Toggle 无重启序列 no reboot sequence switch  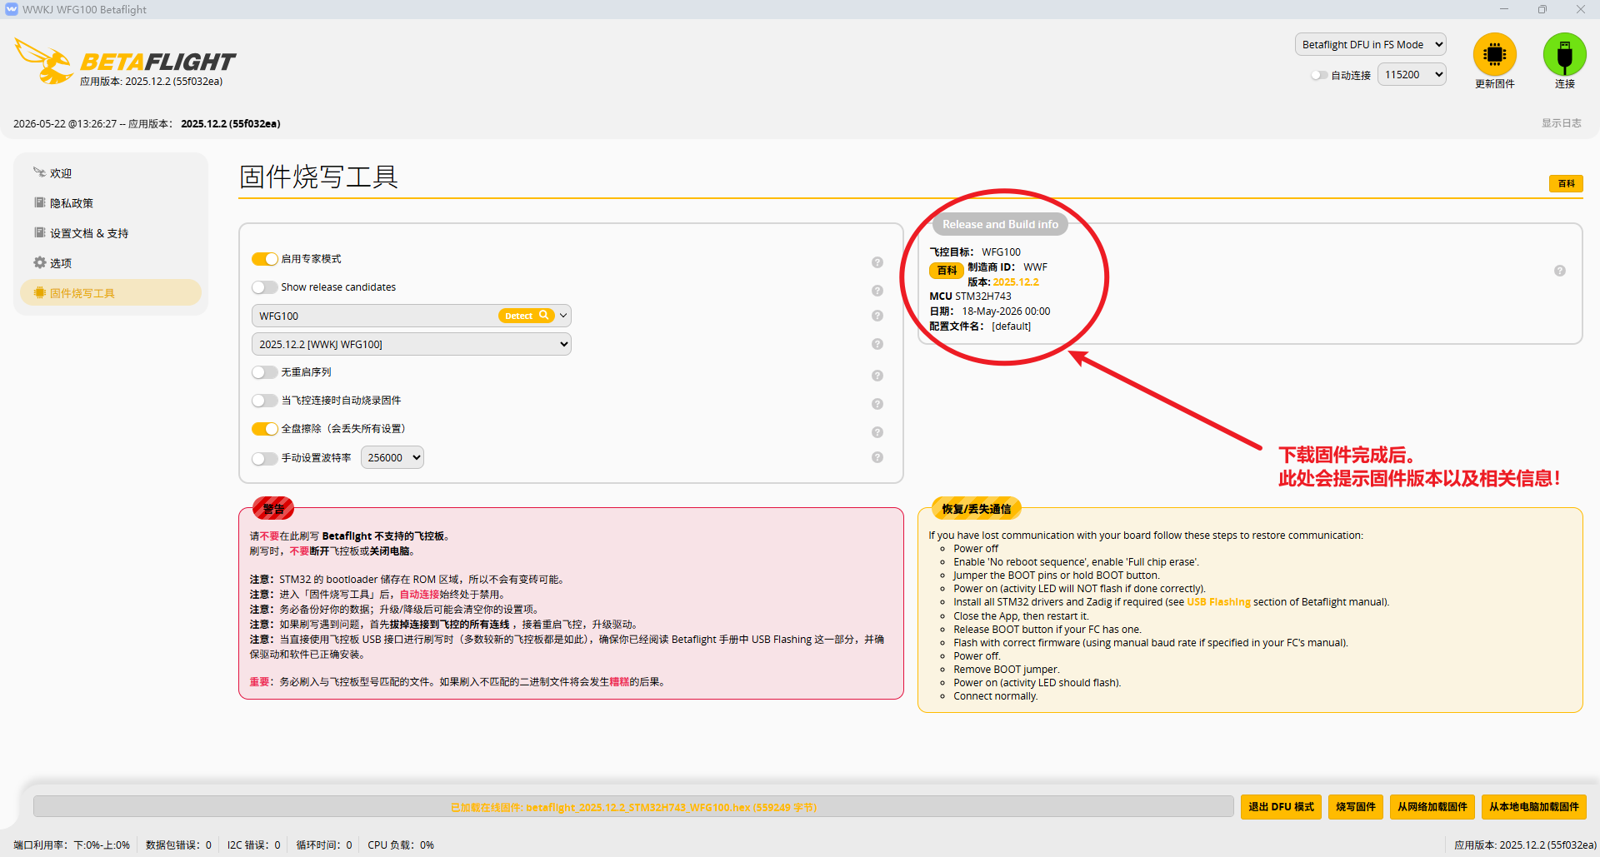(x=265, y=372)
